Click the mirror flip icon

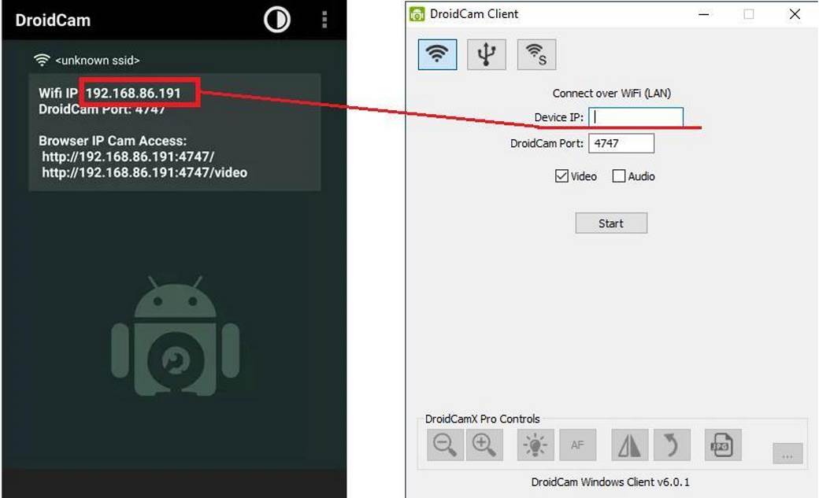coord(629,445)
